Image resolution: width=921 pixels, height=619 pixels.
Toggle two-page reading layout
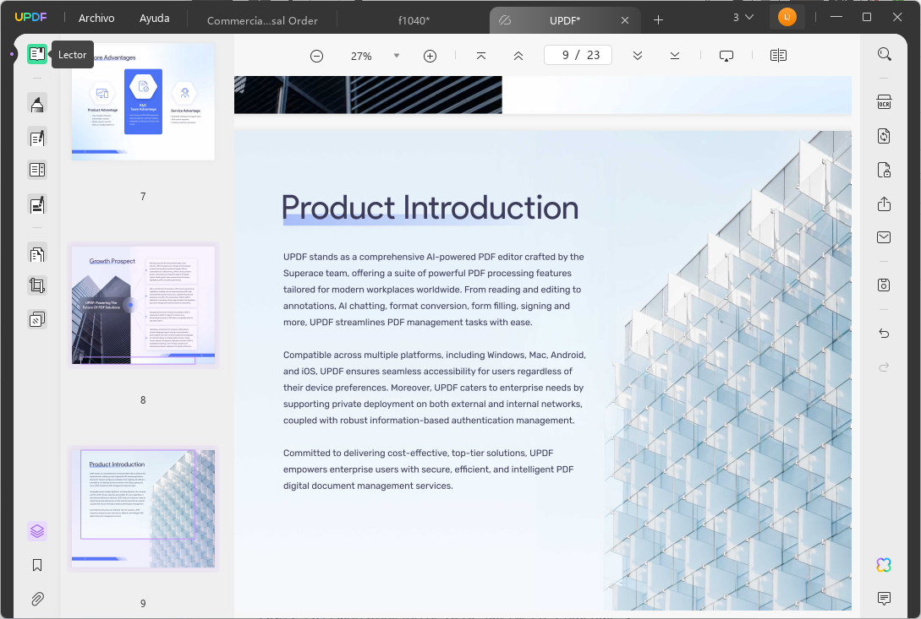click(x=777, y=55)
